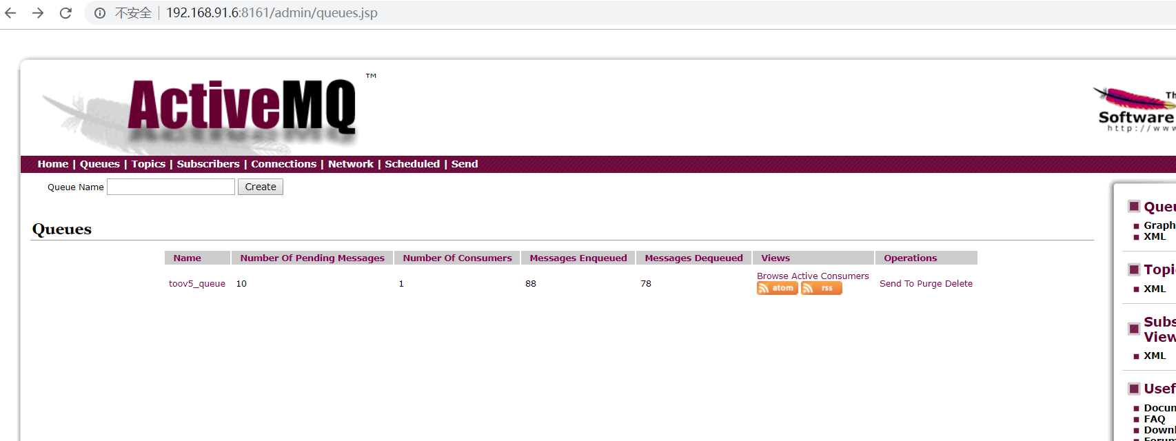This screenshot has width=1176, height=441.
Task: Open the atom feed for toov5_queue
Action: [778, 288]
